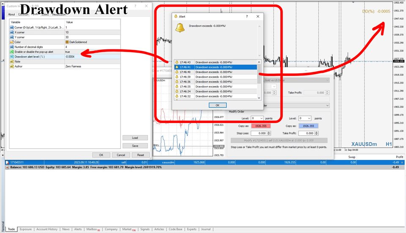Open the Journal tab

[x=206, y=229]
